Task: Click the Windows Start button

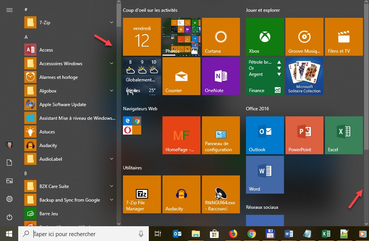Action: [x=9, y=234]
